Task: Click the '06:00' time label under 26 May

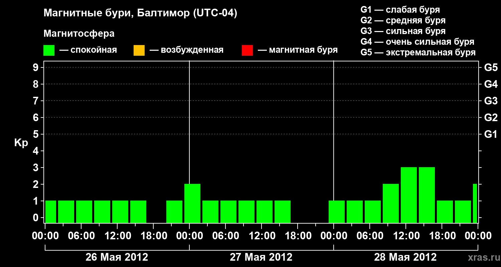Action: pos(81,236)
